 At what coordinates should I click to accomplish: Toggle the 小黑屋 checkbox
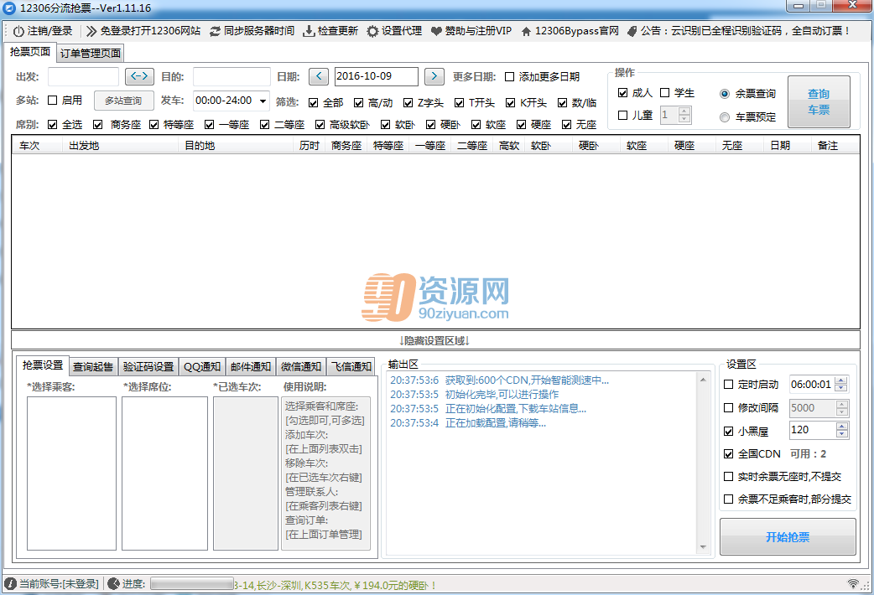pyautogui.click(x=729, y=432)
